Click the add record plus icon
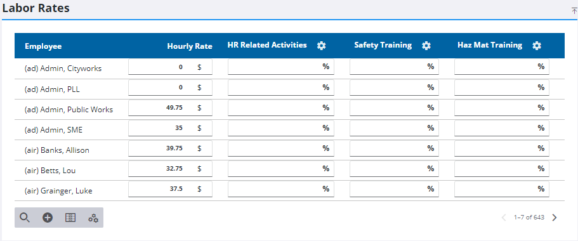578x241 pixels. [x=48, y=218]
